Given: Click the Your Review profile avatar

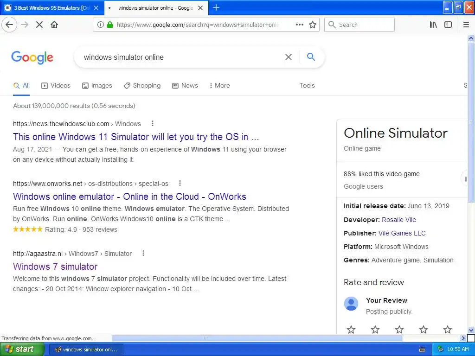Looking at the screenshot, I should click(x=351, y=304).
